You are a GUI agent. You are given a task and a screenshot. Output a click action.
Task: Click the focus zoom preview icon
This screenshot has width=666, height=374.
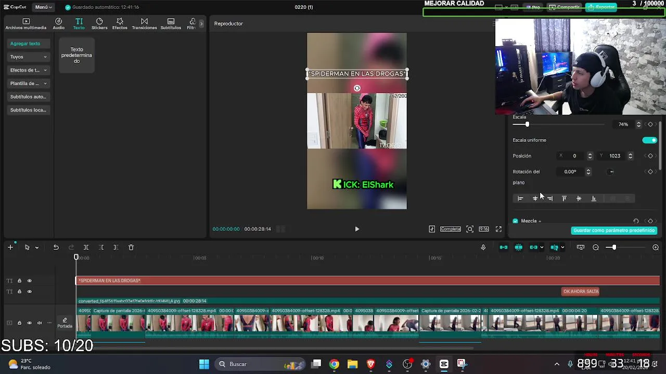pyautogui.click(x=470, y=229)
